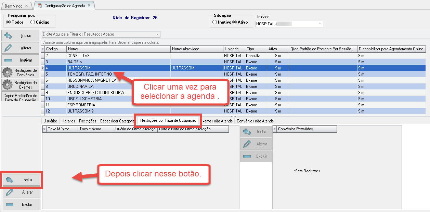Switch to the Bem Vindo tab

pos(13,6)
